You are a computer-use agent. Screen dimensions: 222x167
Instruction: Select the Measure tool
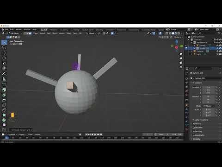point(4,79)
